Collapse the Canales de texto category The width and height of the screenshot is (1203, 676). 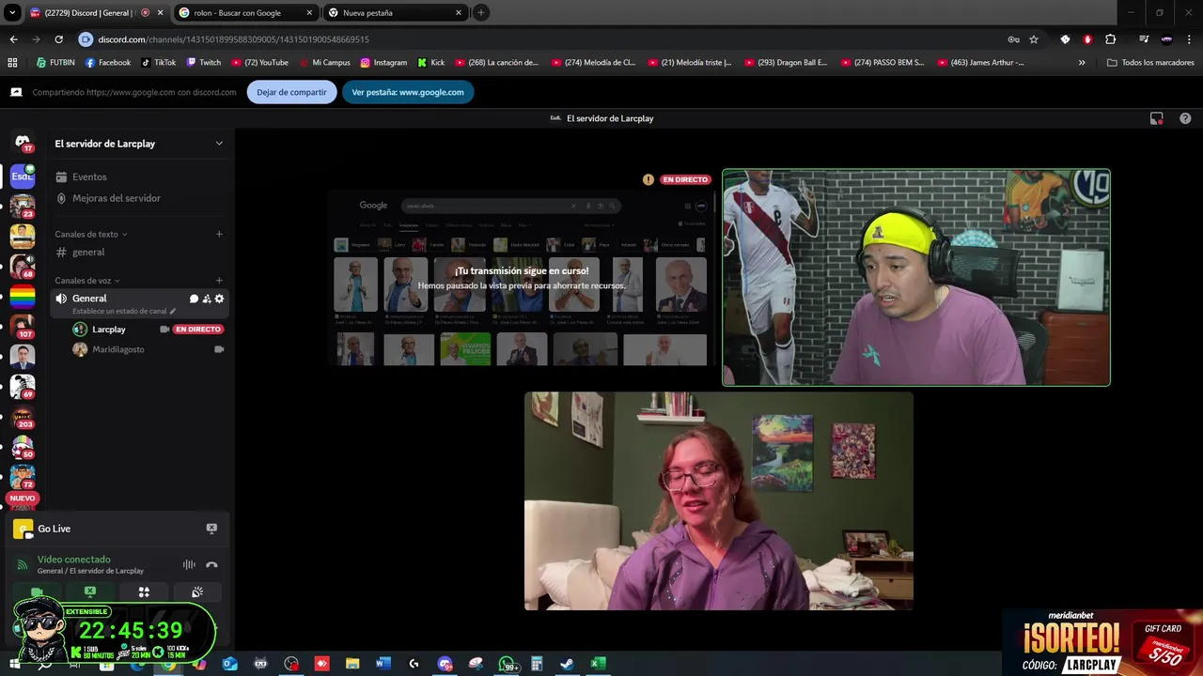(x=91, y=234)
